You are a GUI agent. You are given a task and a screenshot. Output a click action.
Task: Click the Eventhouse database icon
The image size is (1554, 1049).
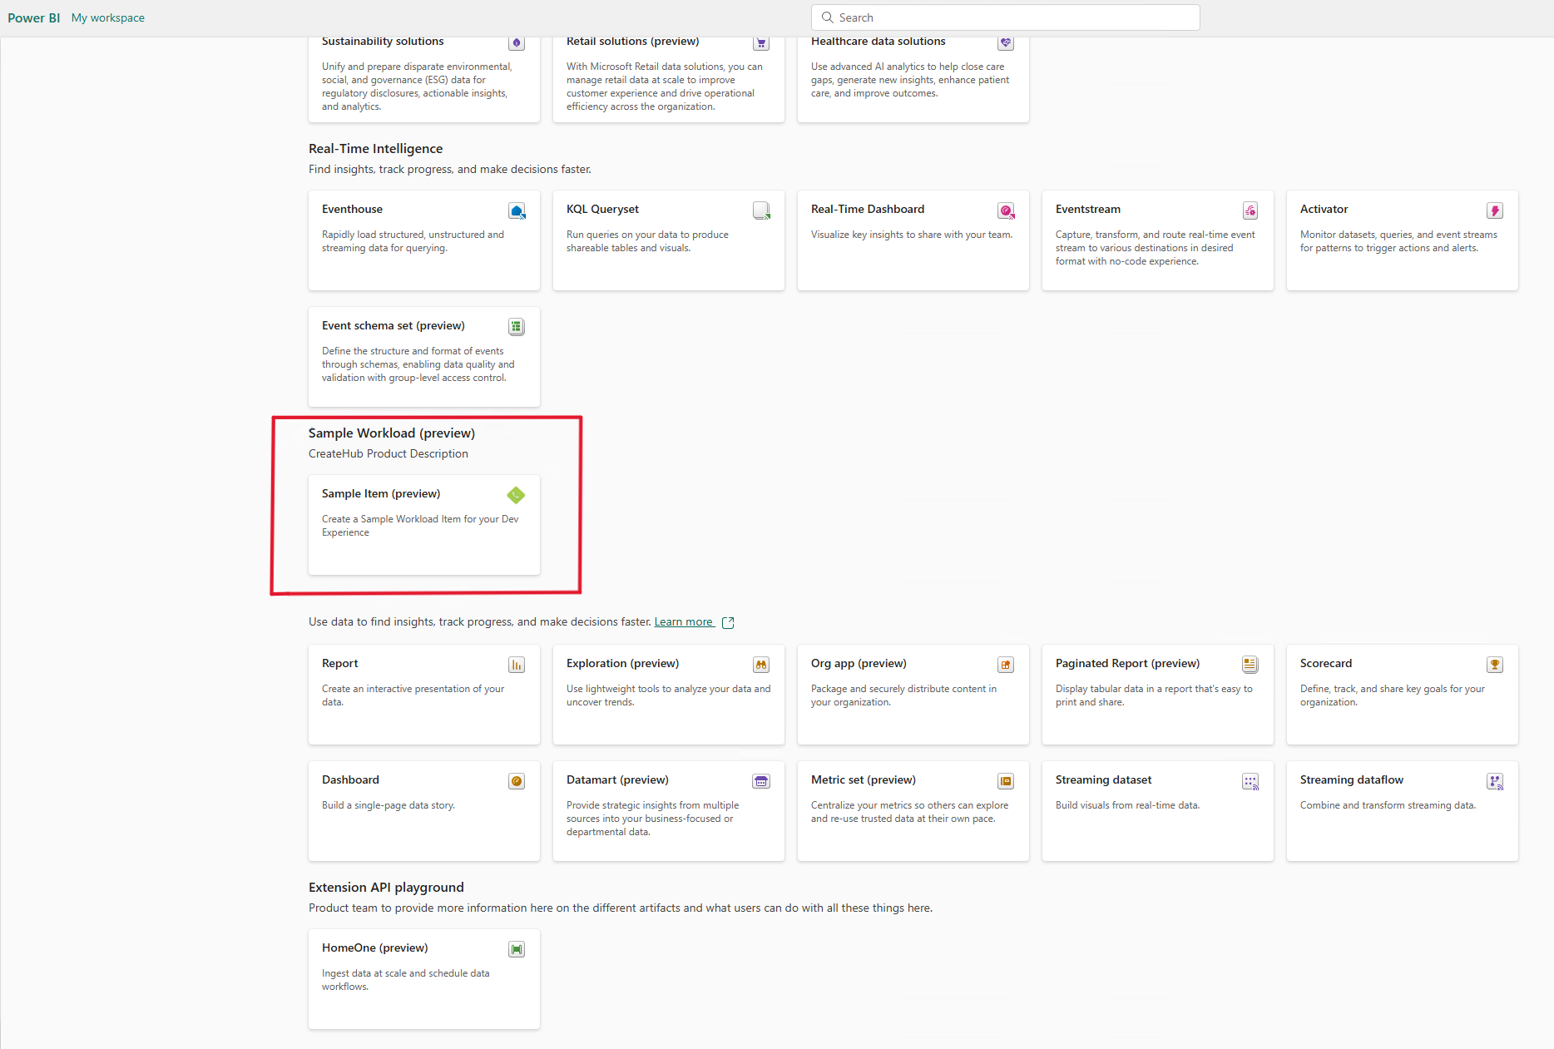click(517, 211)
